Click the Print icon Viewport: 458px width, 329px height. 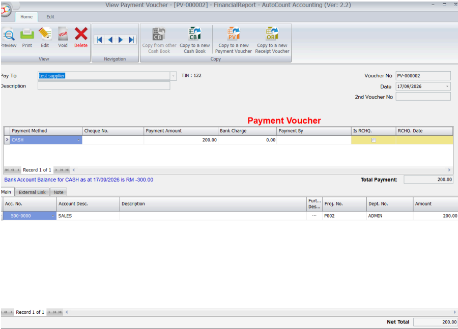[x=27, y=38]
